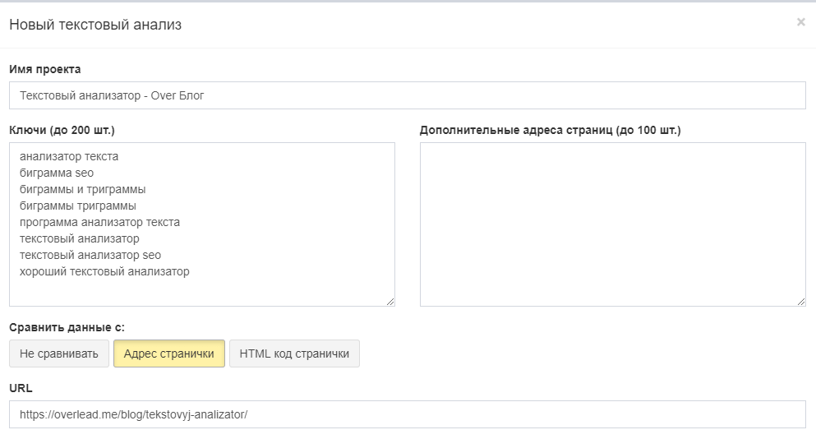Screen dimensions: 816x439
Task: Click the 'программа анализатор текста' key line
Action: [x=99, y=222]
